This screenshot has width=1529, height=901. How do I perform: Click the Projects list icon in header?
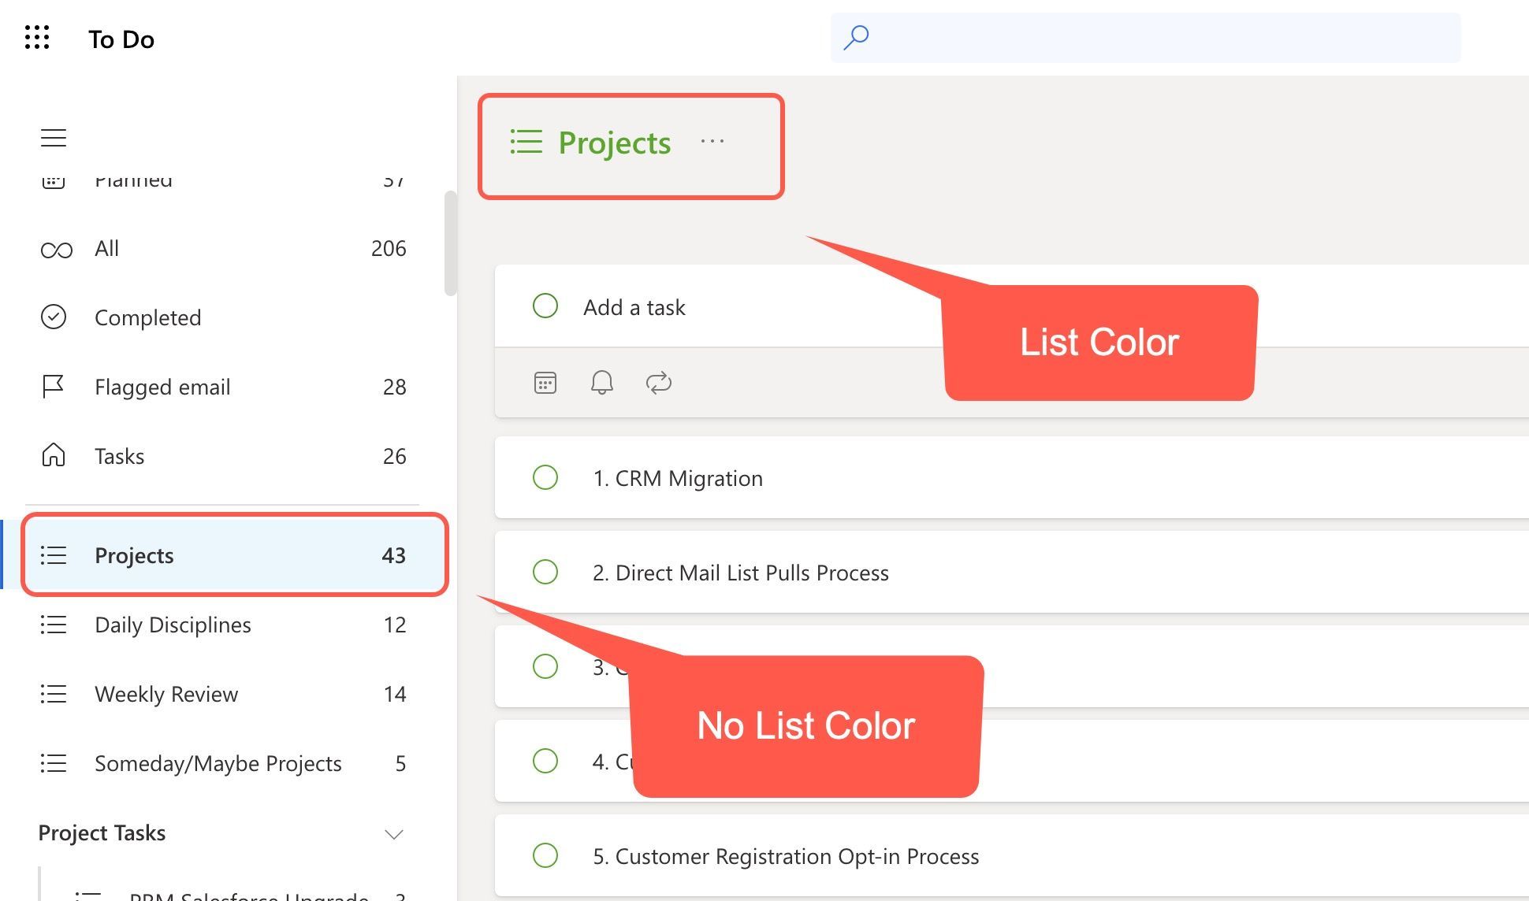point(526,143)
